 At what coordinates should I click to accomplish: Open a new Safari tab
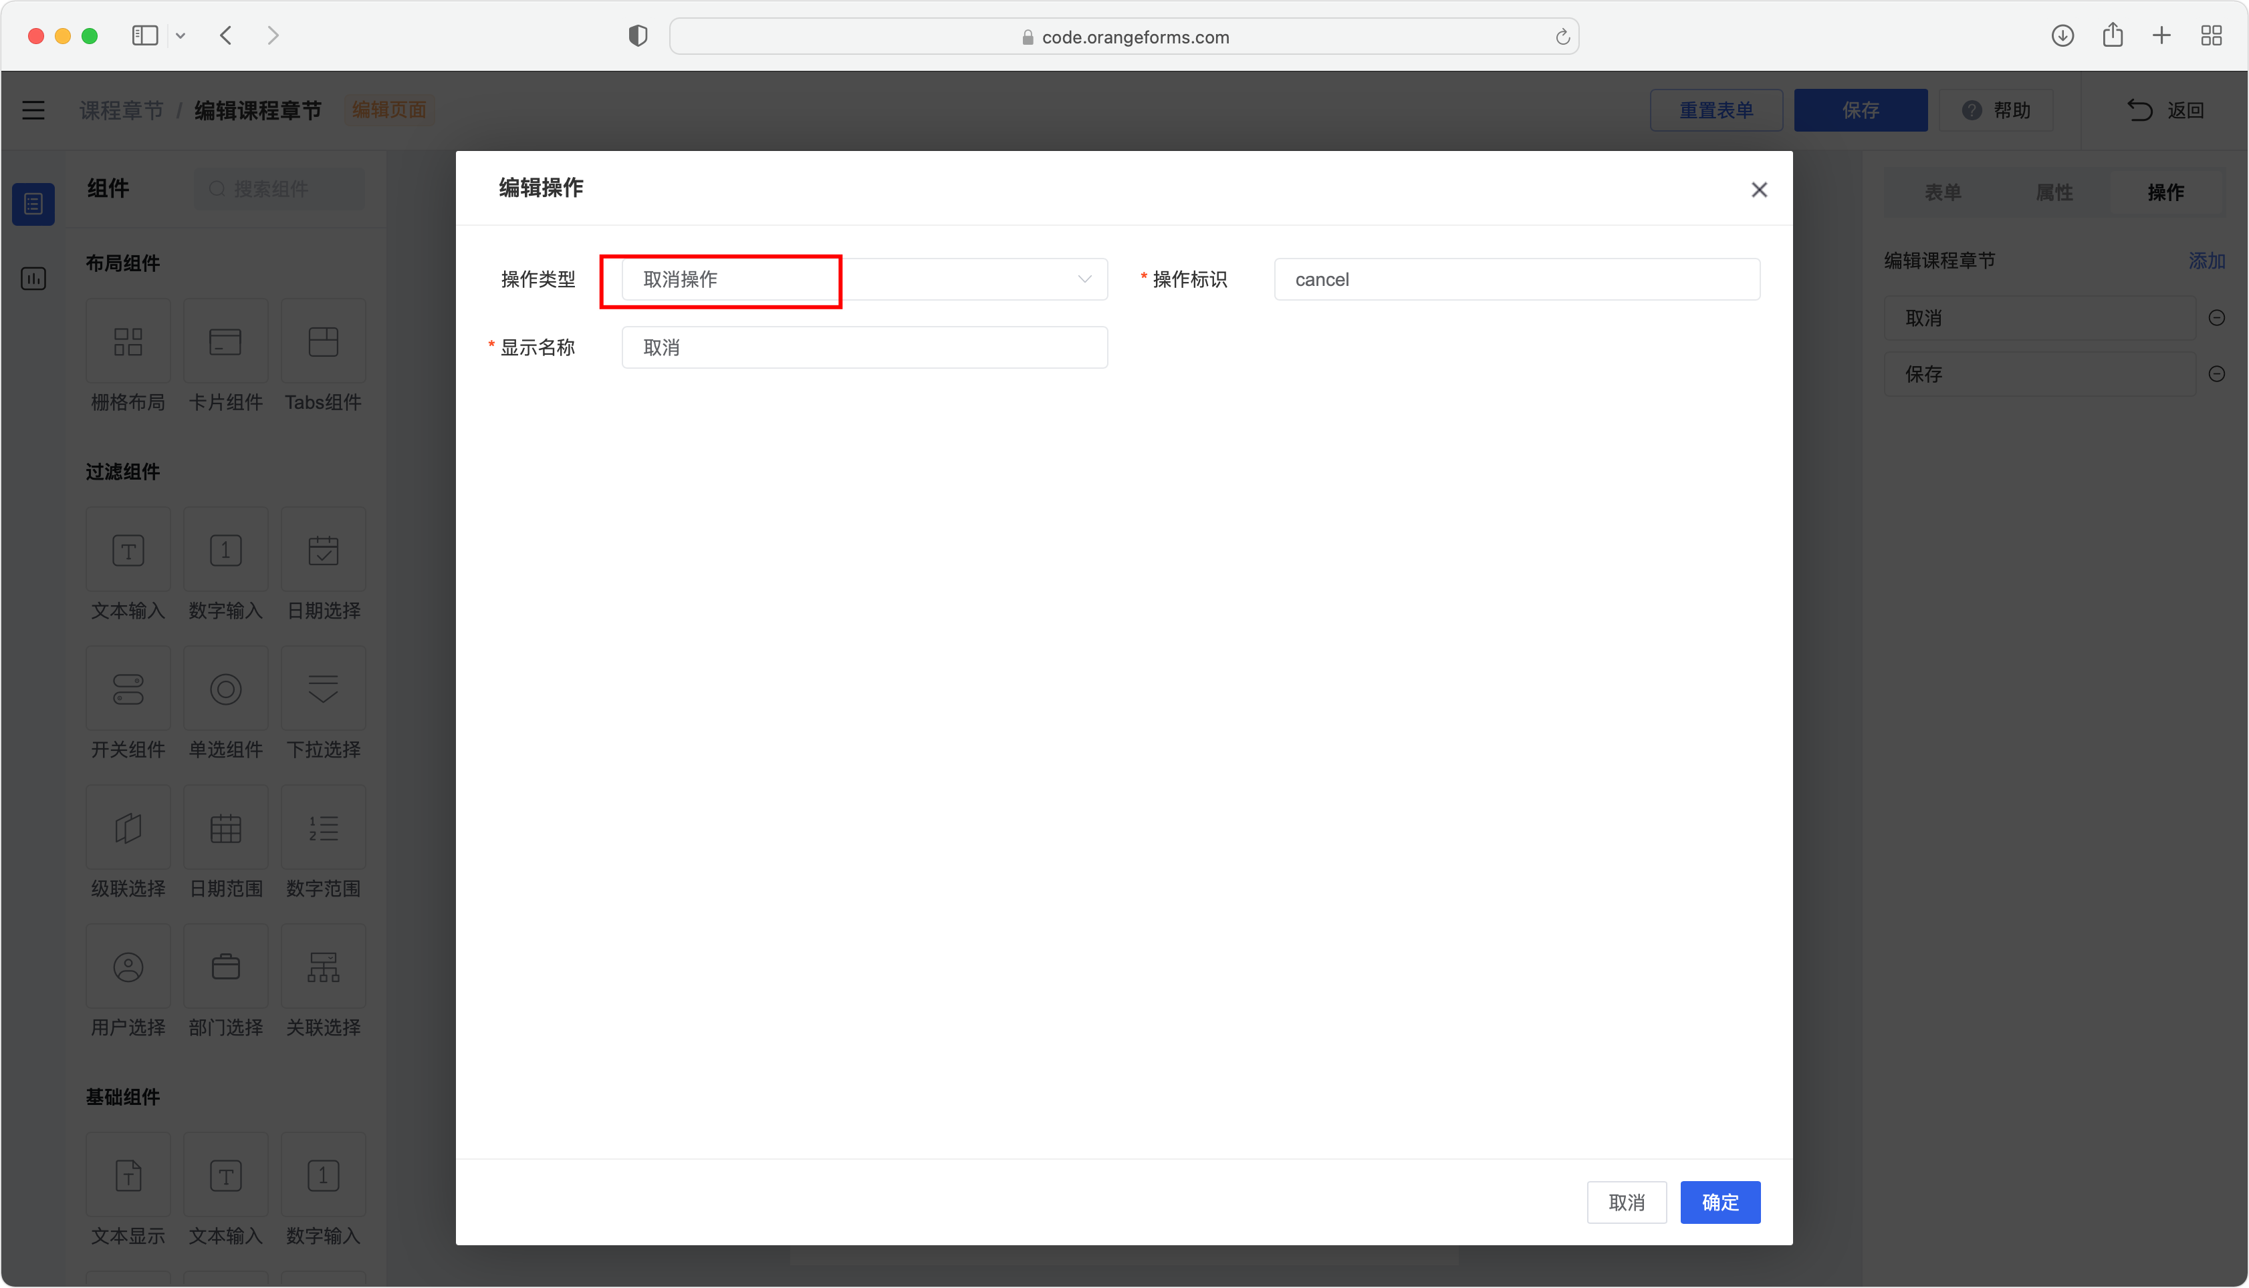point(2161,35)
